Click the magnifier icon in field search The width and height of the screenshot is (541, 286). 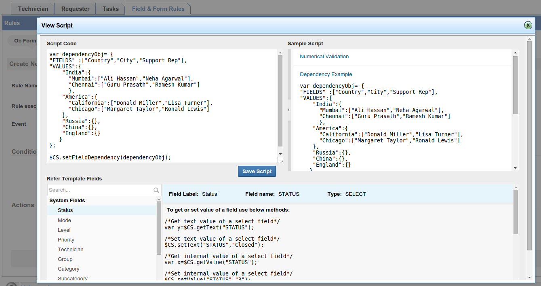[156, 190]
